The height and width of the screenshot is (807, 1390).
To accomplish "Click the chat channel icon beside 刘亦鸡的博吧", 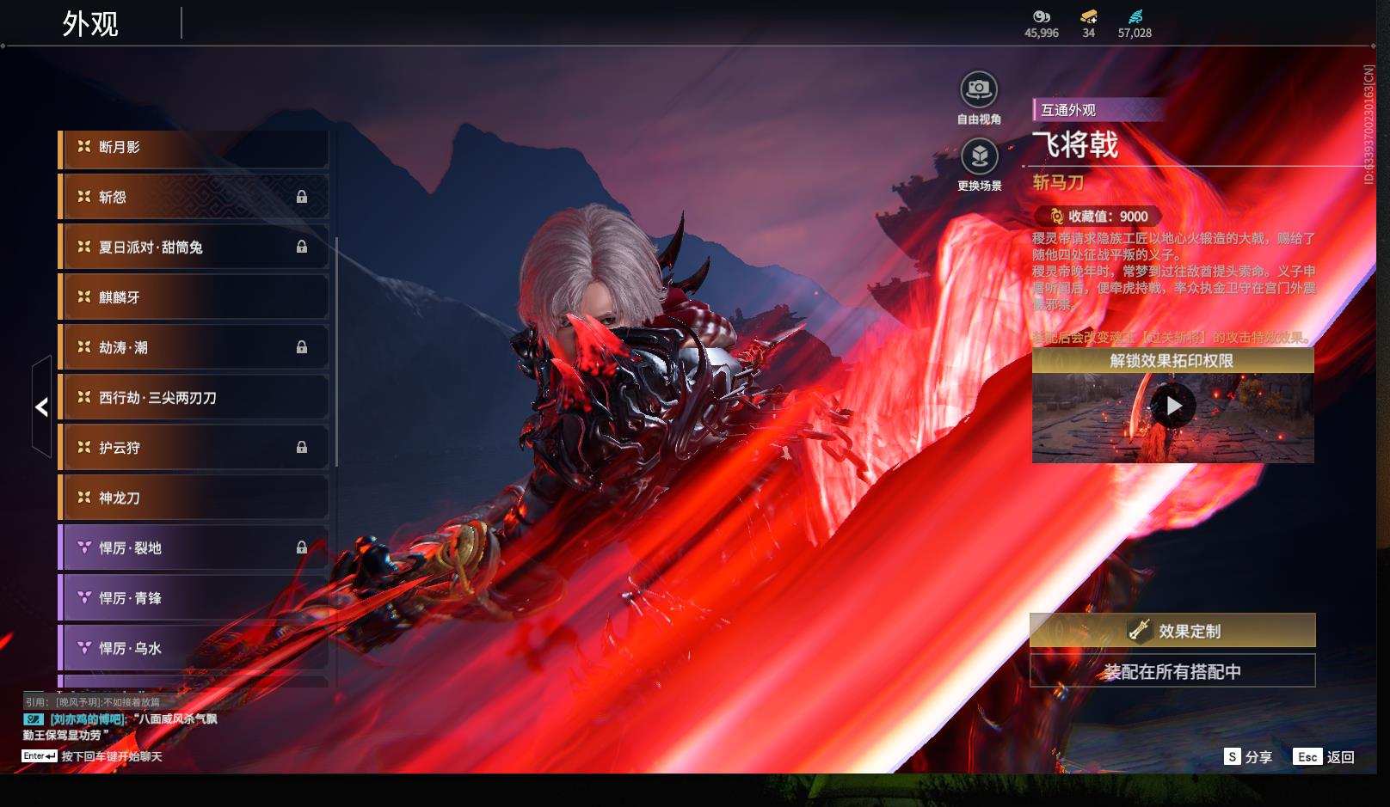I will pyautogui.click(x=34, y=719).
